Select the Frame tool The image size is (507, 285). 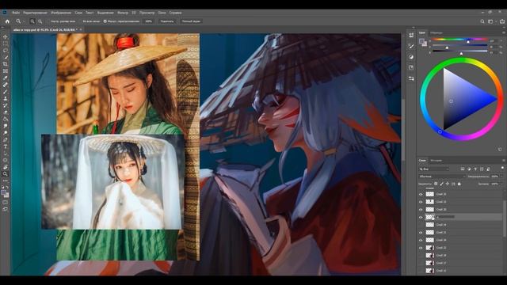pyautogui.click(x=6, y=71)
